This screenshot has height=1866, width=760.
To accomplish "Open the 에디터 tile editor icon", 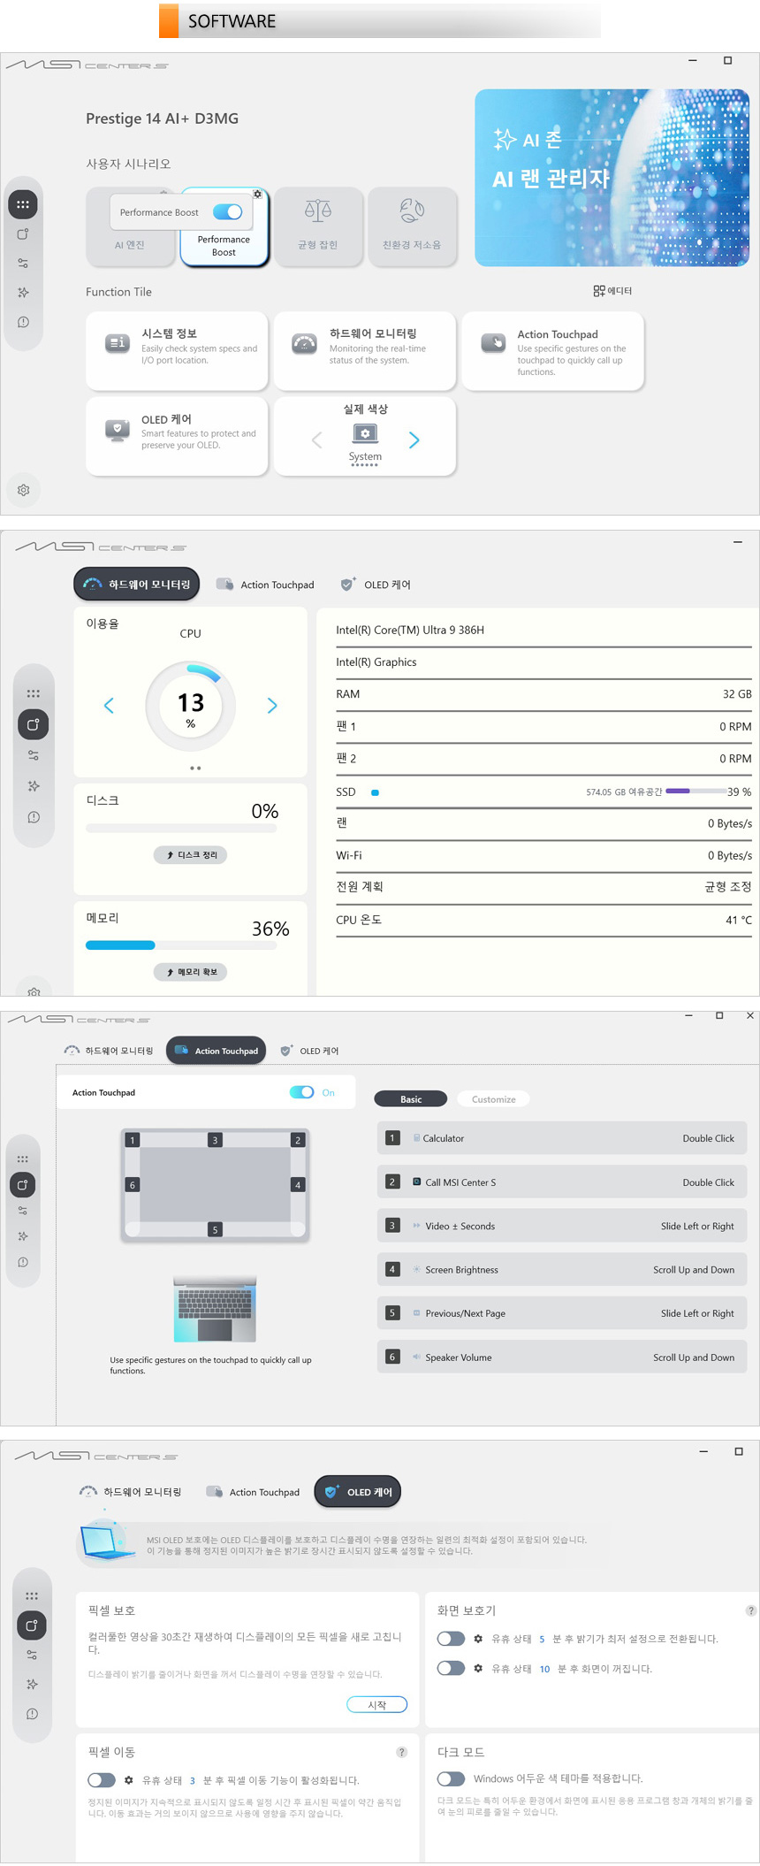I will click(x=612, y=291).
